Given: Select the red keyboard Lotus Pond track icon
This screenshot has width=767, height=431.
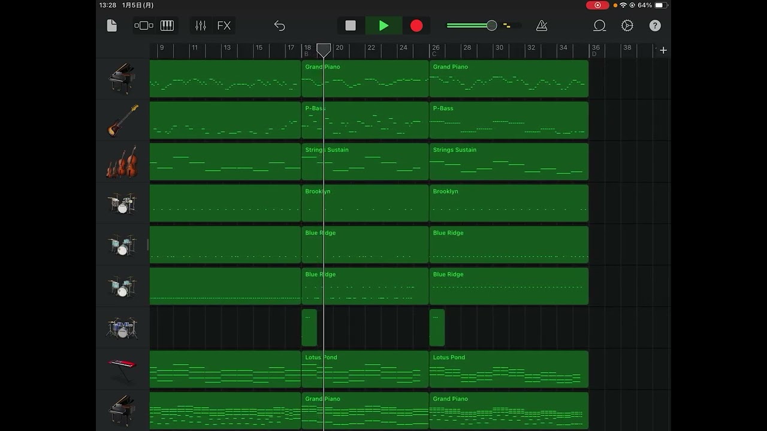Looking at the screenshot, I should coord(123,369).
